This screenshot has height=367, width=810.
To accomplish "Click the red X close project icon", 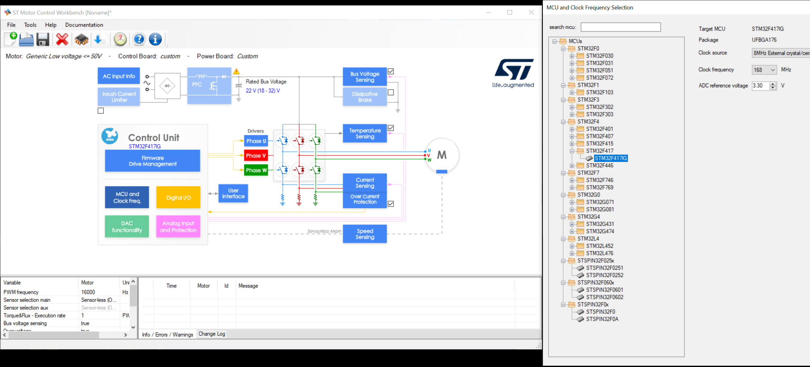I will point(62,40).
